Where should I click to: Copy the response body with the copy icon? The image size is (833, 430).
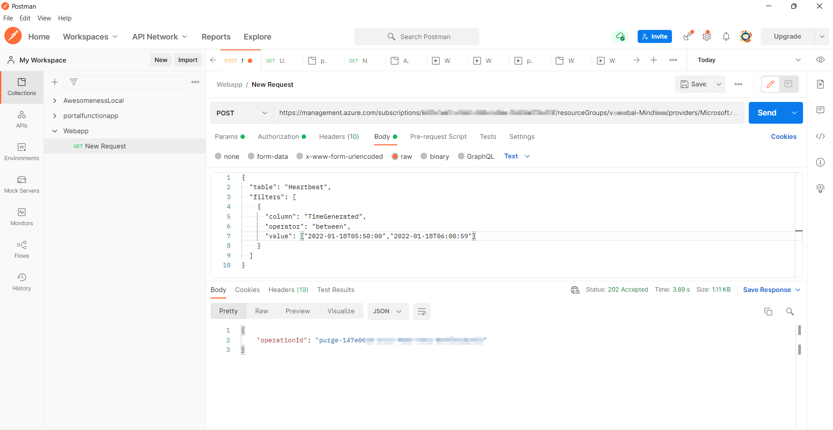768,312
